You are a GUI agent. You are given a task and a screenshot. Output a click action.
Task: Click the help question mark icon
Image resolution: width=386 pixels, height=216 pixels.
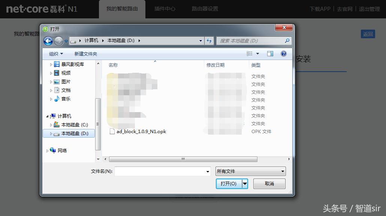[284, 54]
